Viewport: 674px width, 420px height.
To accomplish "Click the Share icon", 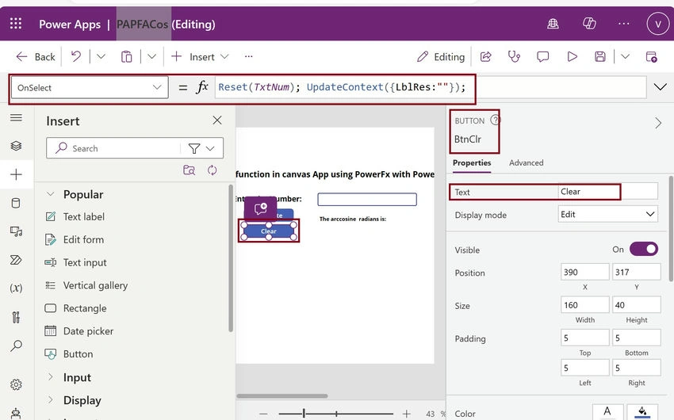I will pos(486,56).
